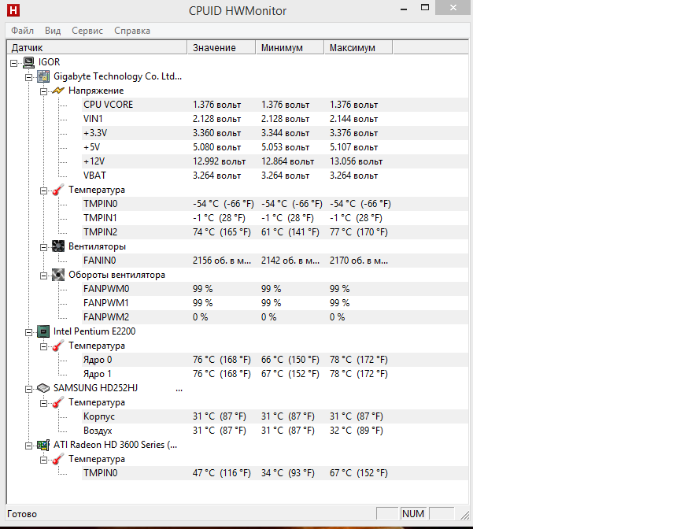Click the 67 °C (152 °F) Radeon maximum
680x529 pixels.
(x=359, y=473)
